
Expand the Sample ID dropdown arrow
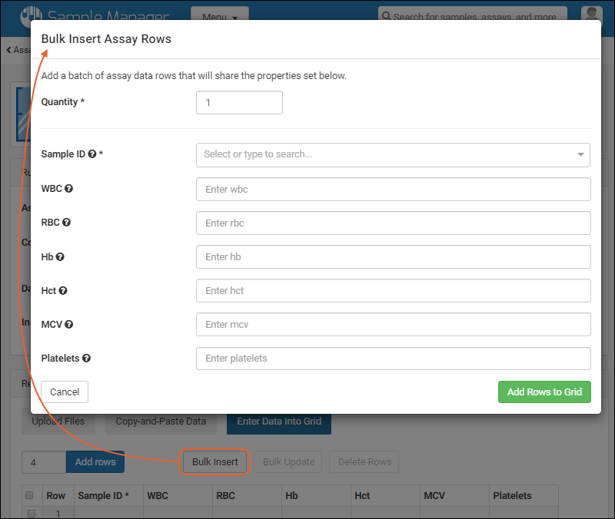[580, 154]
